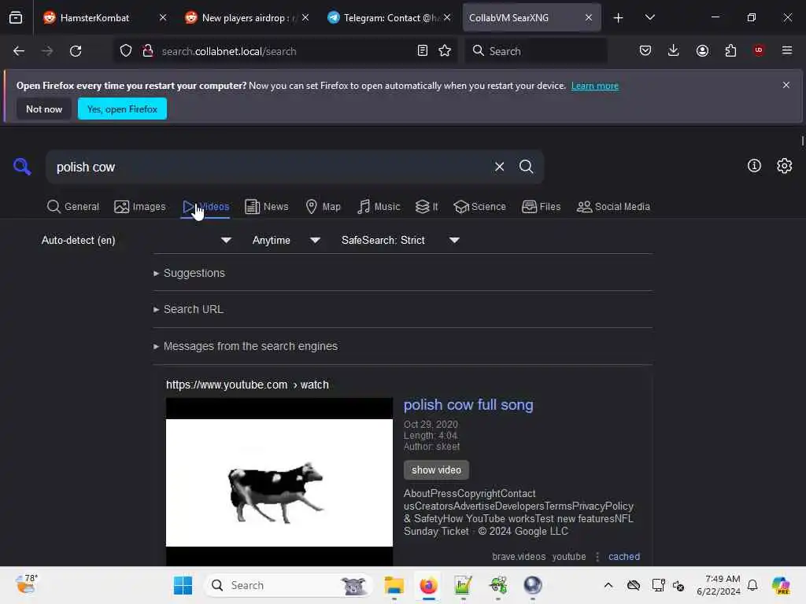Screen dimensions: 806x604
Task: Click the insecure connection lock icon
Action: pyautogui.click(x=148, y=51)
